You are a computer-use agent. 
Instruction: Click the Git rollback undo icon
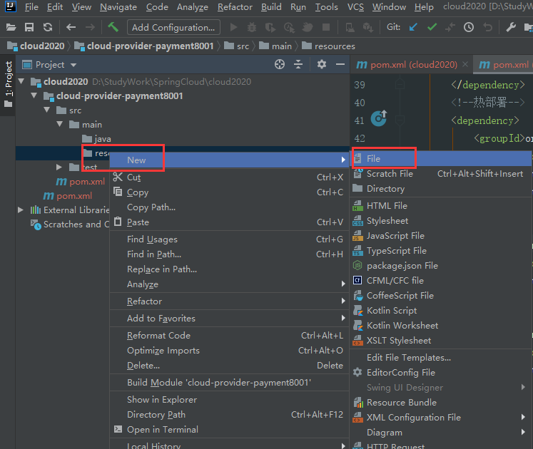click(487, 27)
